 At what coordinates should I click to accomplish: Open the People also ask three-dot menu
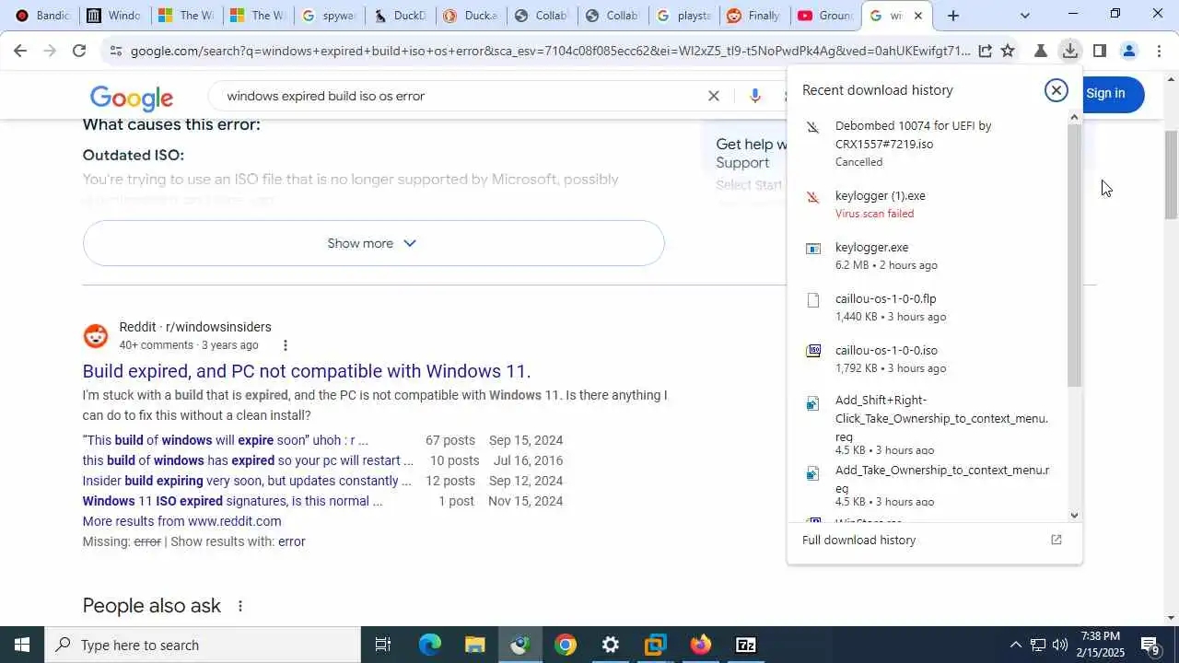pos(240,606)
